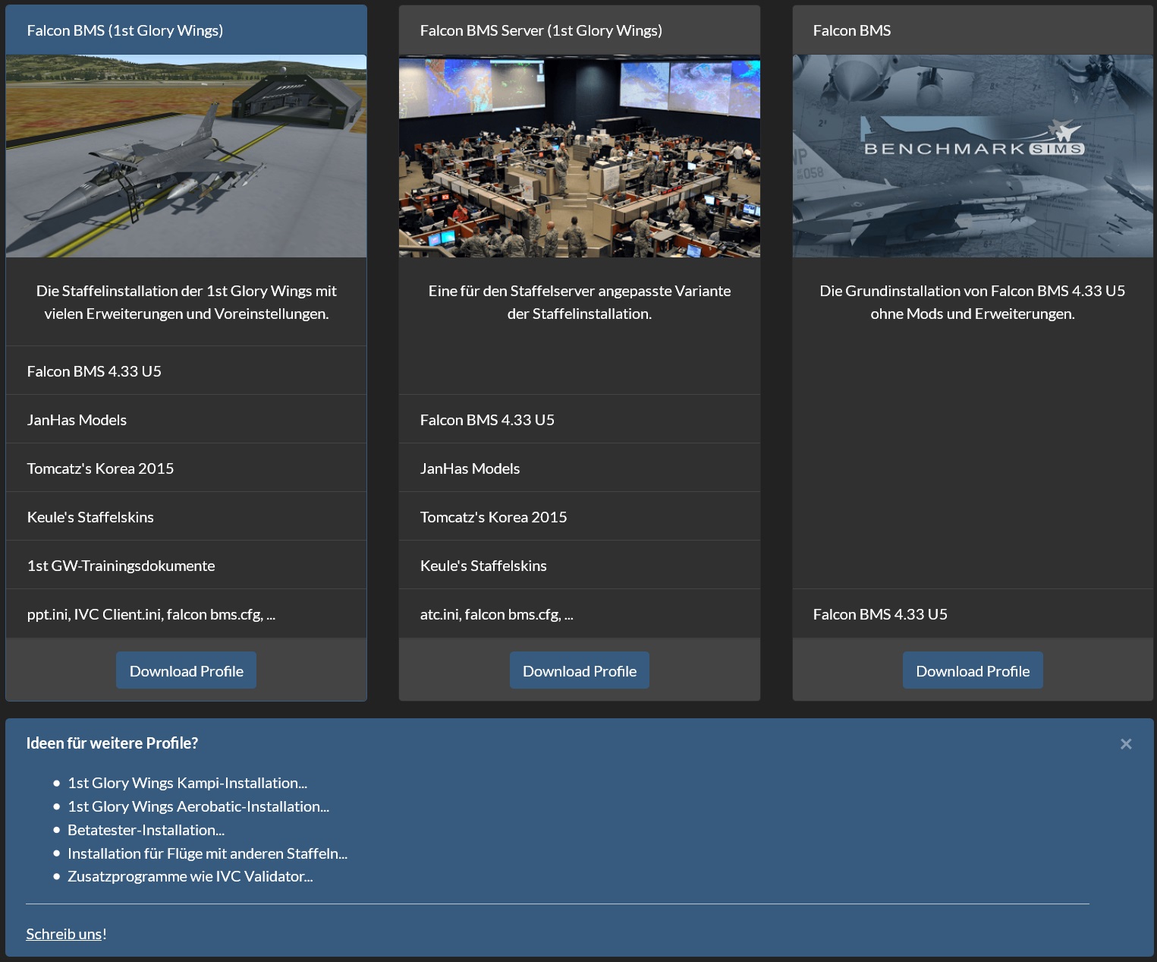Click the F-16 hangar thumbnail image
1157x962 pixels.
[186, 156]
